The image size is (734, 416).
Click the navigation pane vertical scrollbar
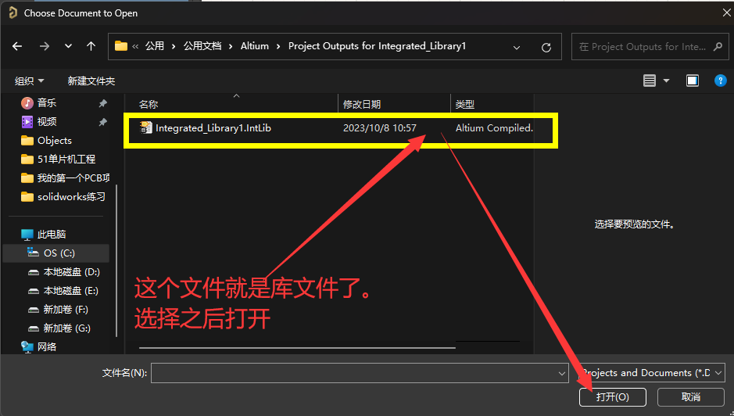(x=116, y=260)
